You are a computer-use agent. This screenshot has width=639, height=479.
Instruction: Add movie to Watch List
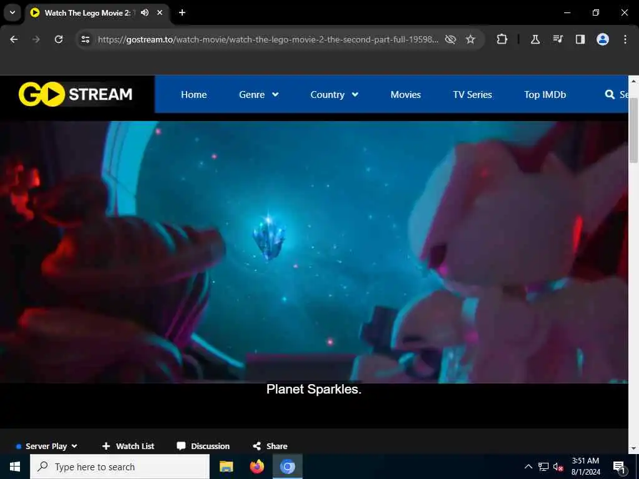point(128,446)
